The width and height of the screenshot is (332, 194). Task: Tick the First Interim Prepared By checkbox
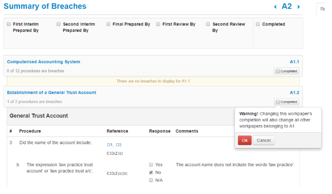(x=9, y=24)
